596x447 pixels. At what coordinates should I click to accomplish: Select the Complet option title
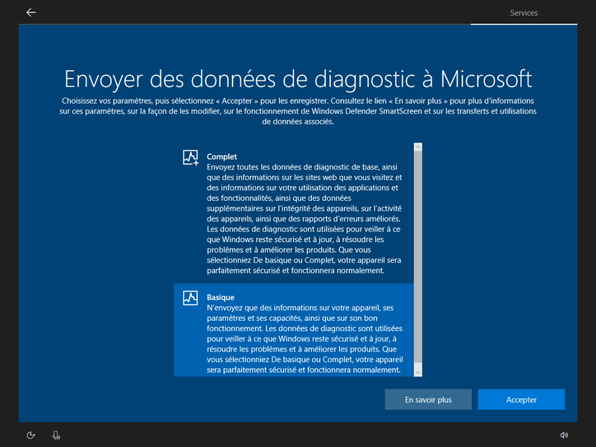(222, 157)
